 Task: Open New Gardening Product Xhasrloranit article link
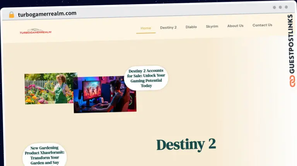(44, 155)
